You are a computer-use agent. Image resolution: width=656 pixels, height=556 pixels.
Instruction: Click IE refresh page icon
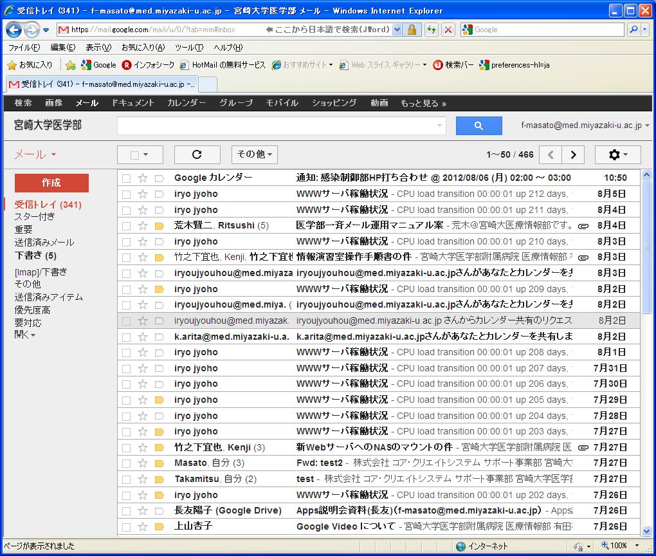[x=431, y=30]
